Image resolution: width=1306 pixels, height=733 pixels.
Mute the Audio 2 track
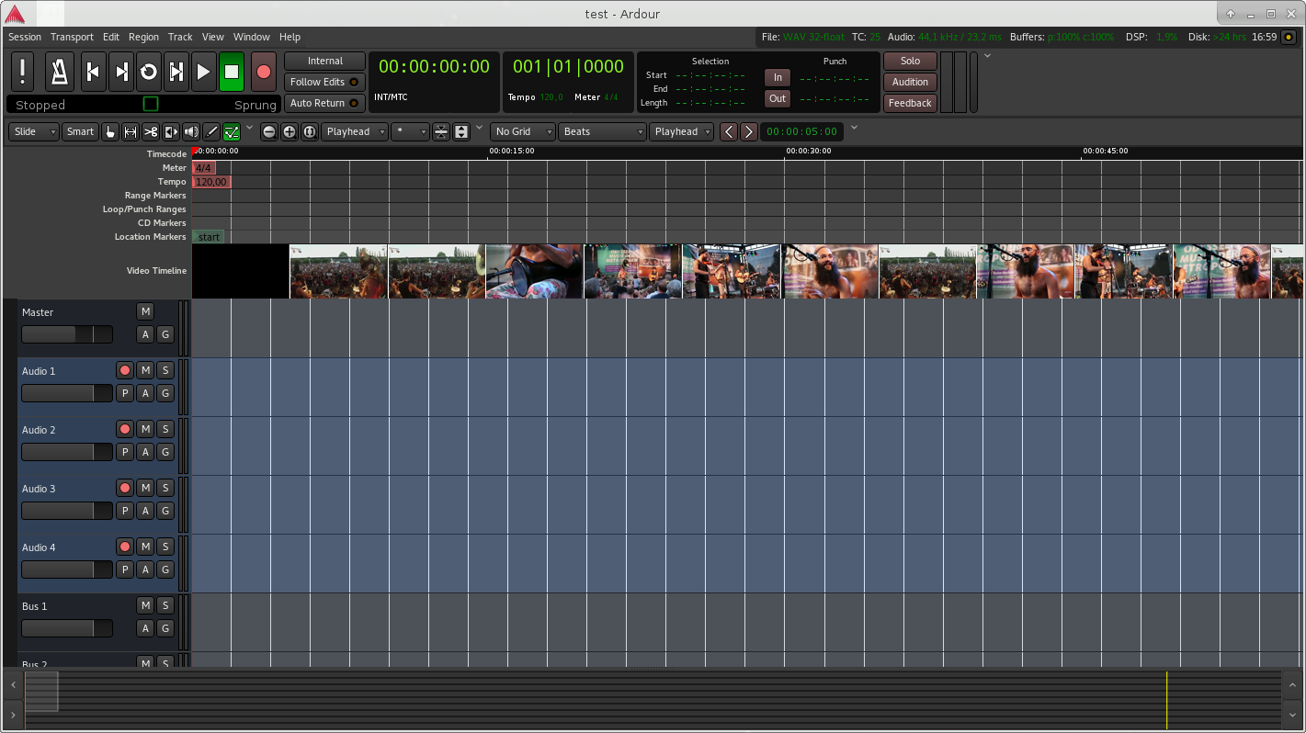(x=145, y=429)
